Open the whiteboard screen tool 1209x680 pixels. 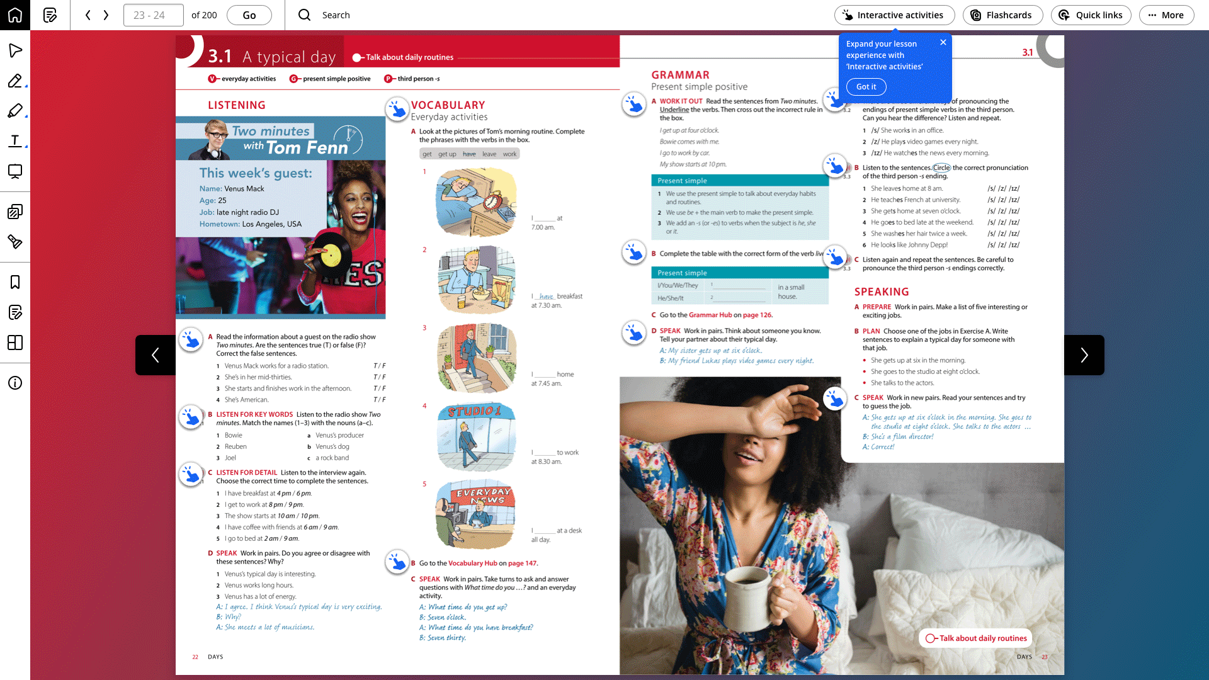(15, 171)
